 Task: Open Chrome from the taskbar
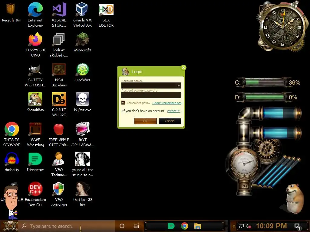coord(184,226)
